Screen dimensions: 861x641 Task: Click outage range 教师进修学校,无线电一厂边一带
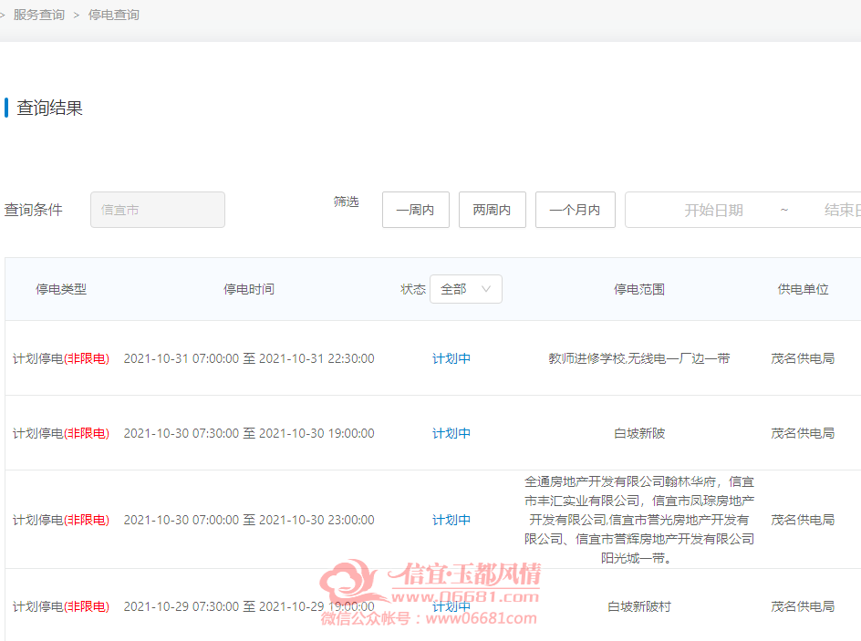pos(639,358)
